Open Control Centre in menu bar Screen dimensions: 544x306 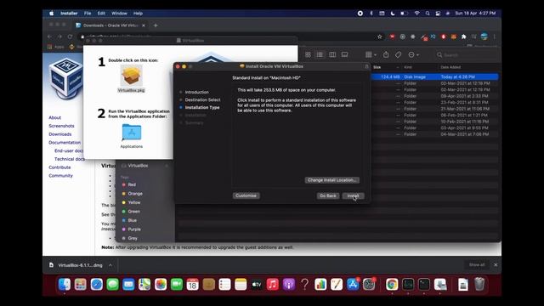click(x=438, y=14)
